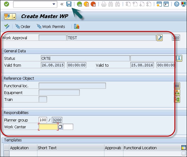Screen dimensions: 187x157
Task: Open Templates table column settings icon
Action: click(x=184, y=148)
